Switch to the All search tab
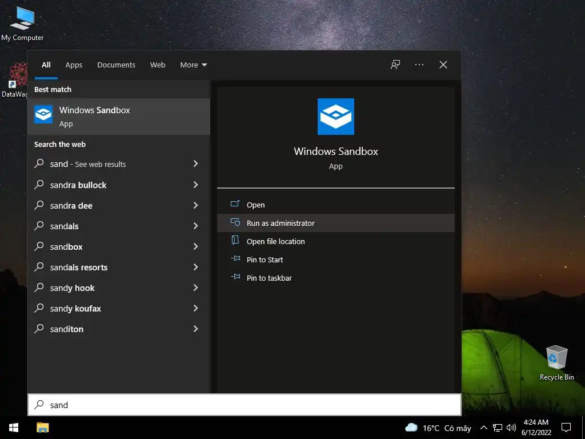The height and width of the screenshot is (439, 585). click(x=46, y=65)
